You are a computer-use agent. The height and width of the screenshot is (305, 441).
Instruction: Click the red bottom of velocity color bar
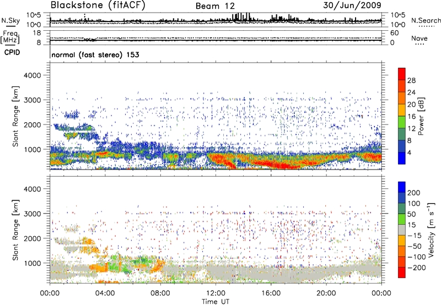[402, 273]
